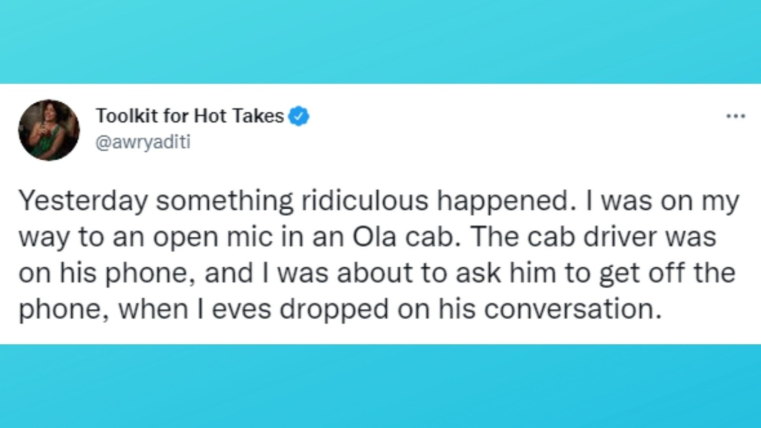
Task: Click the @awryaditi handle
Action: (143, 142)
